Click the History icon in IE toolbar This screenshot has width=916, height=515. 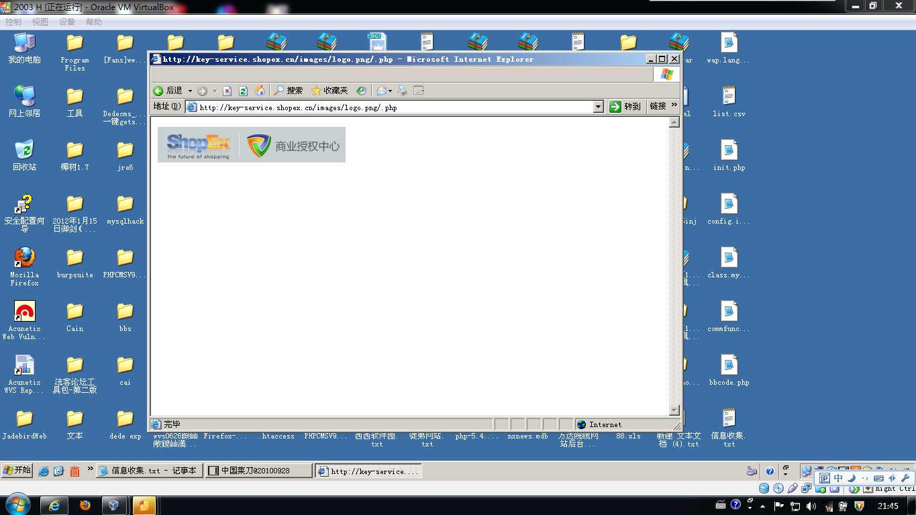tap(361, 91)
